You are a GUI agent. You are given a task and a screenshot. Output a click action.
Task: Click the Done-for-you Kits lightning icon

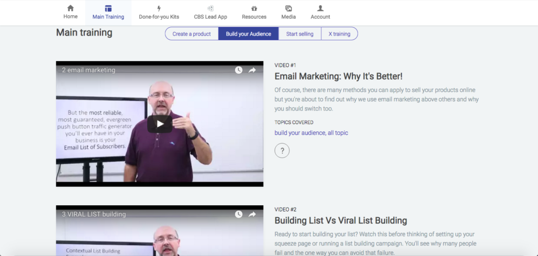pos(159,8)
